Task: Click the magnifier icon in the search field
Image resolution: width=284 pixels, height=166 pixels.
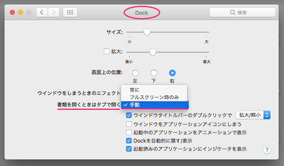Action: [233, 12]
